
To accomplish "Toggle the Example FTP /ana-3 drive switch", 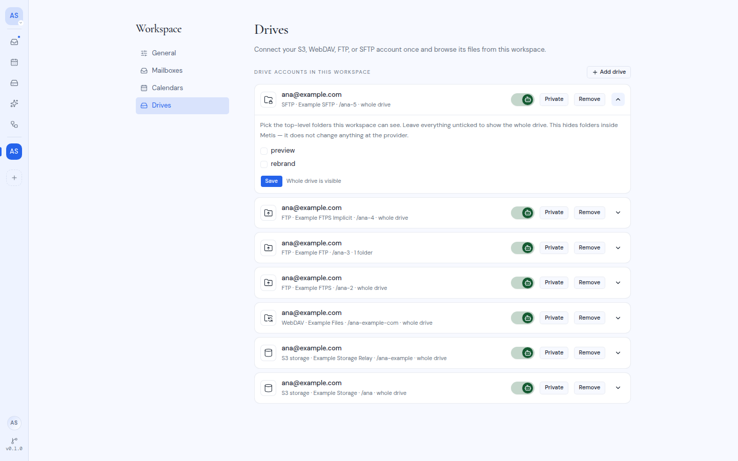I will (x=523, y=248).
